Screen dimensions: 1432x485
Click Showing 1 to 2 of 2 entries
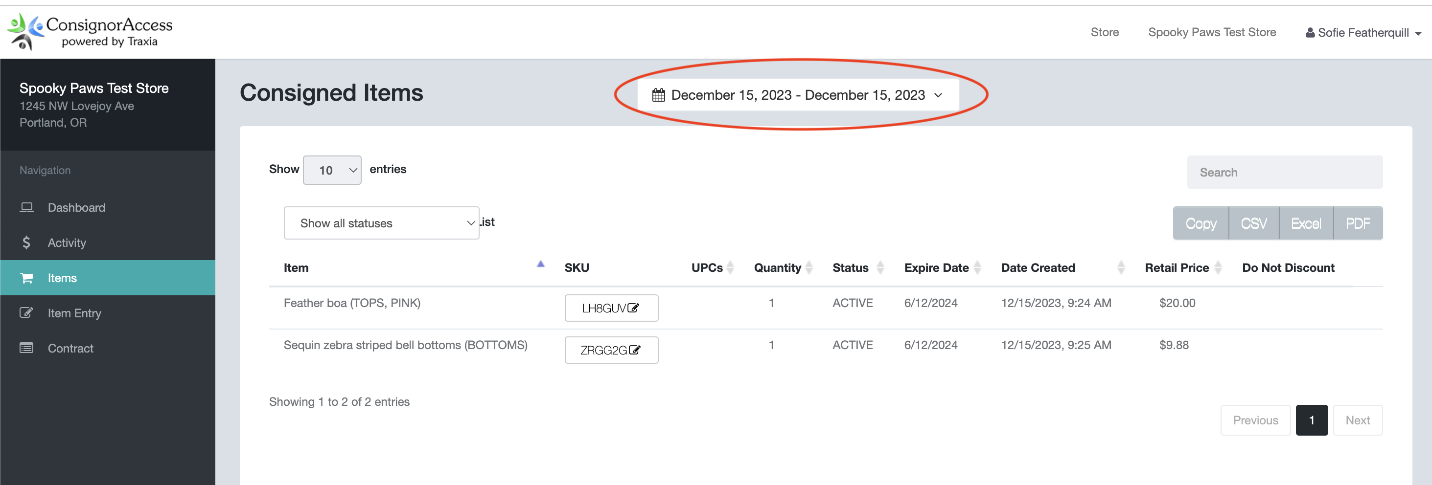point(339,402)
